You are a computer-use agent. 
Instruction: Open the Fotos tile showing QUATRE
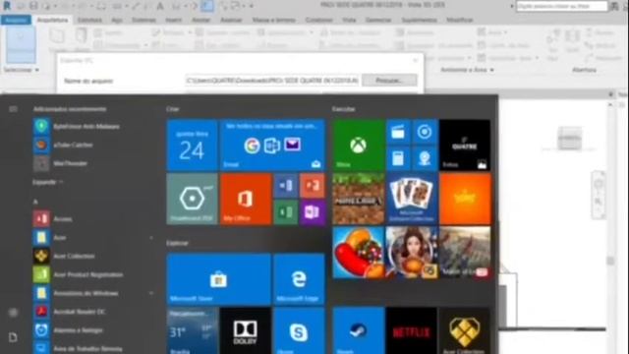coord(465,146)
